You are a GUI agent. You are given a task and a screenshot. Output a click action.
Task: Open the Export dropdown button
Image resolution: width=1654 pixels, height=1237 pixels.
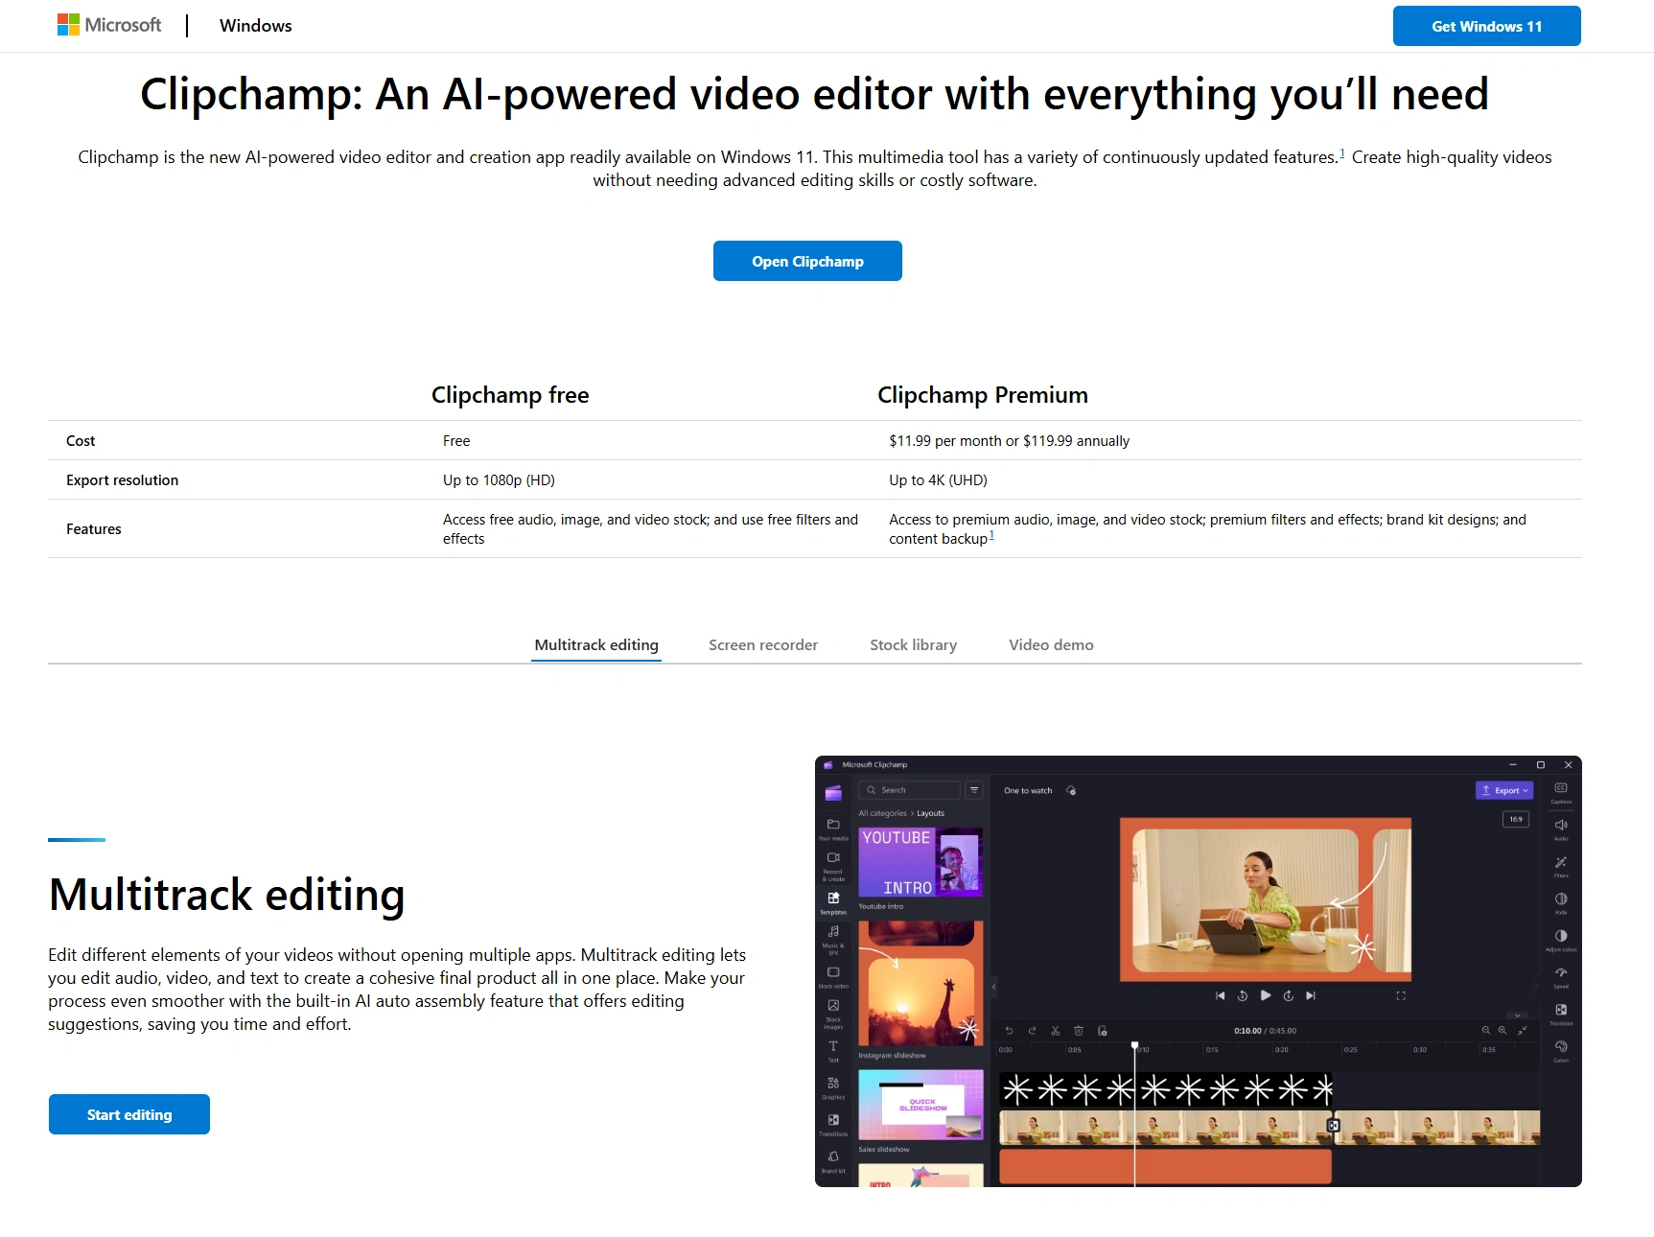(x=1504, y=790)
